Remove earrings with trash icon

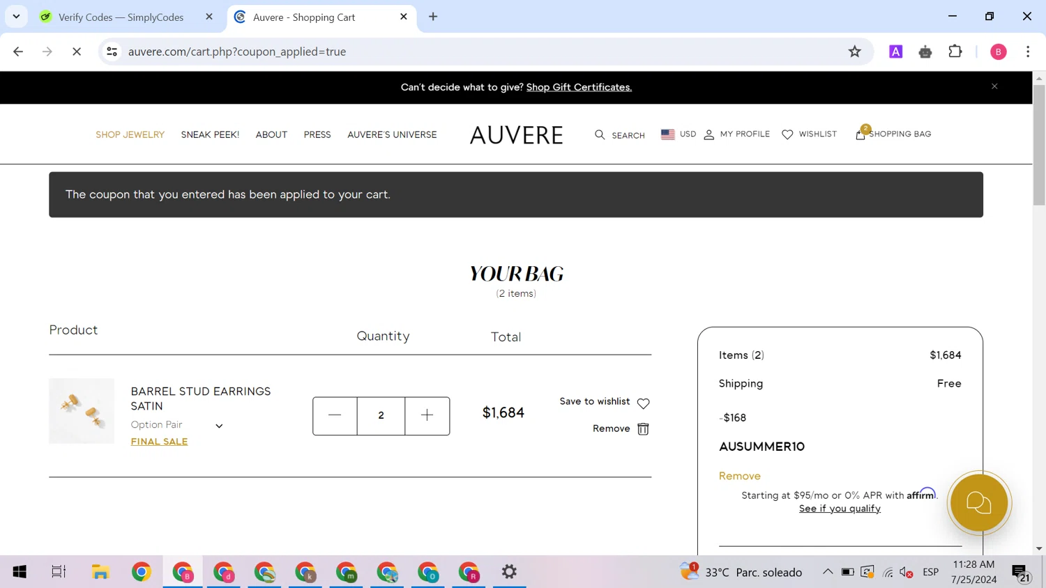[x=643, y=429]
